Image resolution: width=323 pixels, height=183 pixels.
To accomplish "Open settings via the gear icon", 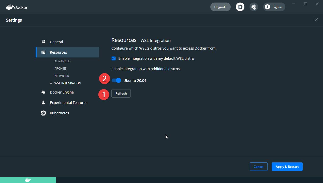I will (240, 7).
